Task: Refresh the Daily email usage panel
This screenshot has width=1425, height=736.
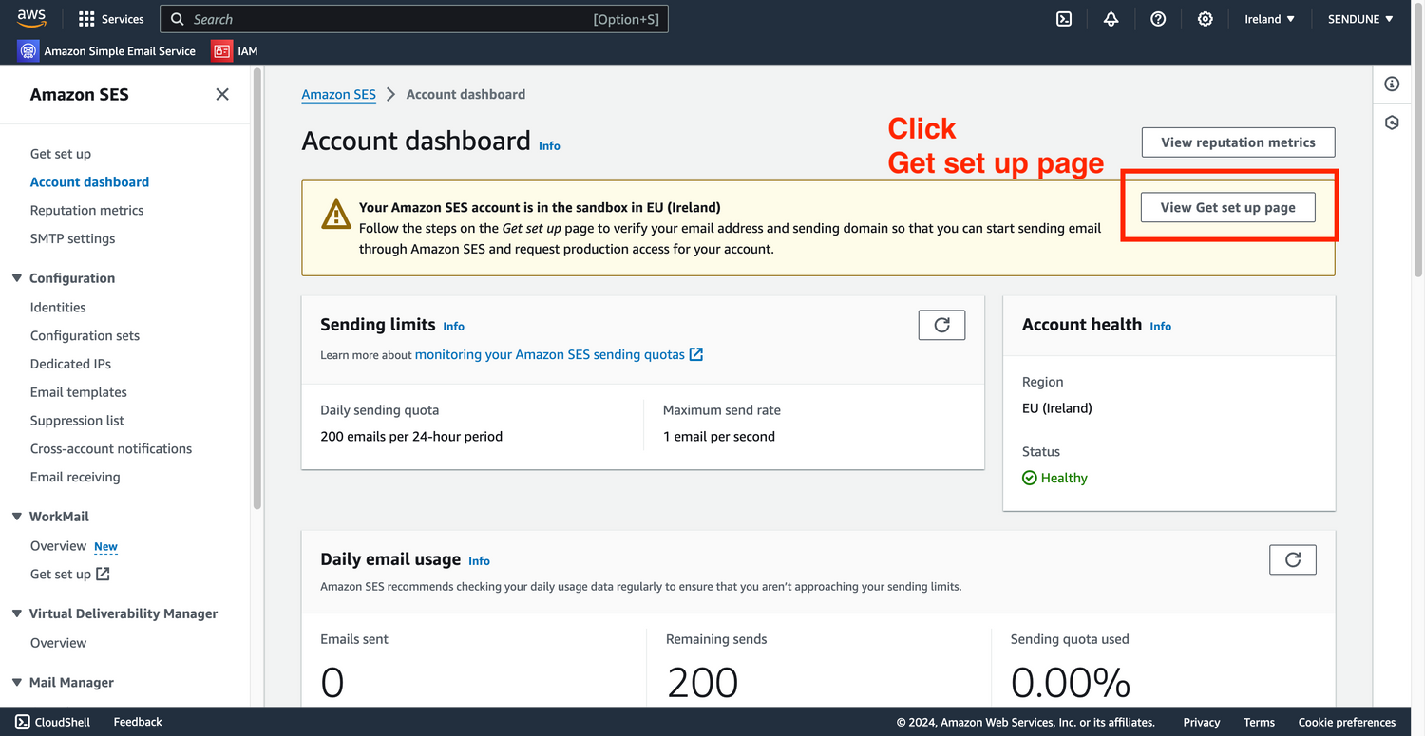Action: coord(1292,559)
